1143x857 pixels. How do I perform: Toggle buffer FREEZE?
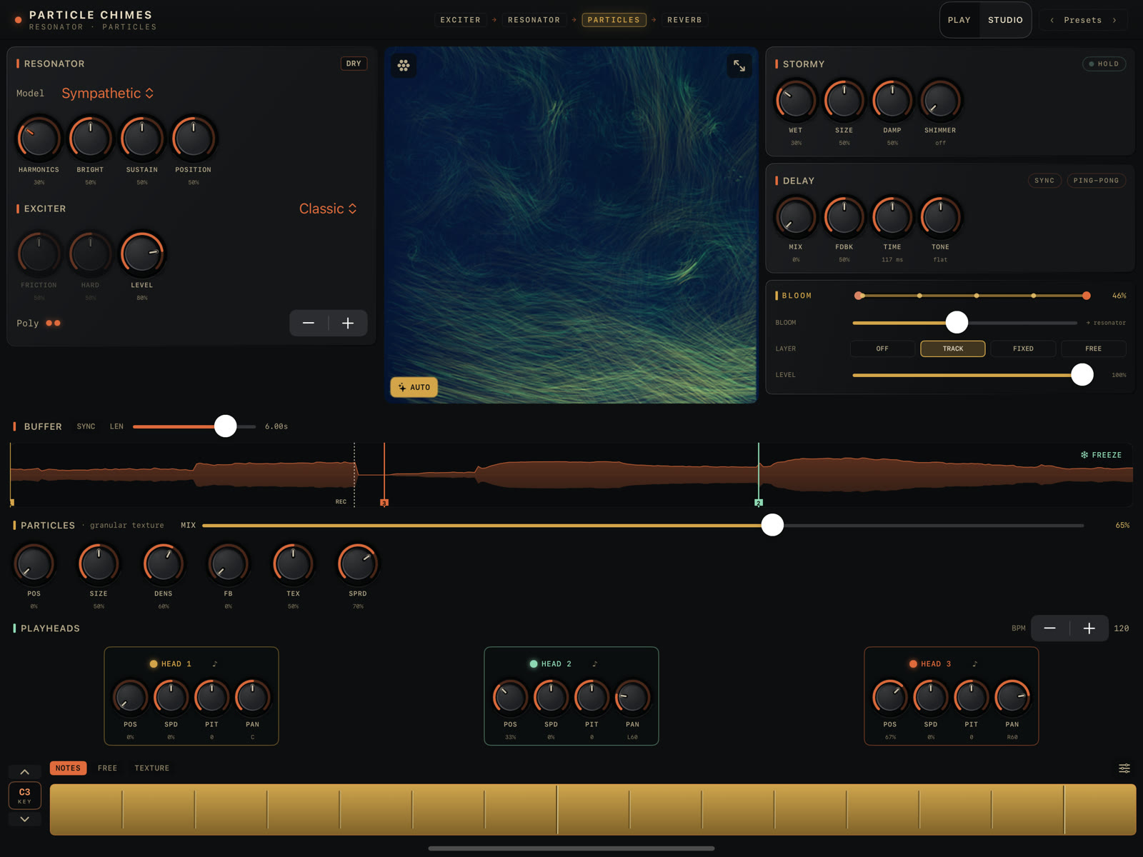click(1101, 455)
